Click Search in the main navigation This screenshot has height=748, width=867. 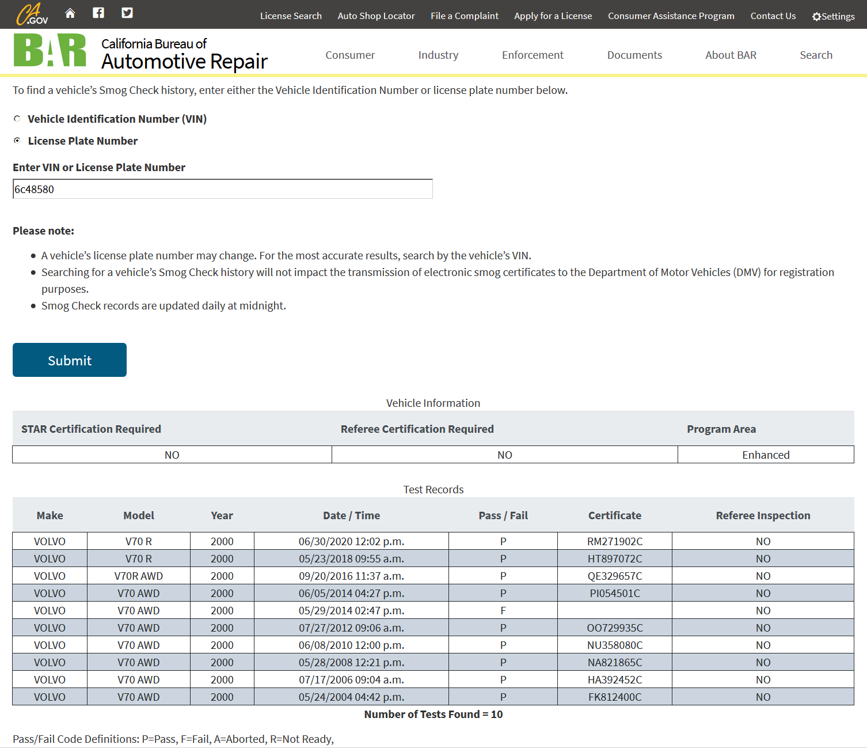click(x=816, y=55)
